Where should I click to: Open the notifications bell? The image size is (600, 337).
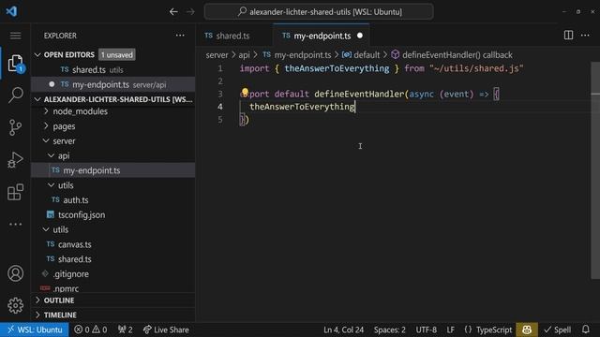tap(585, 330)
